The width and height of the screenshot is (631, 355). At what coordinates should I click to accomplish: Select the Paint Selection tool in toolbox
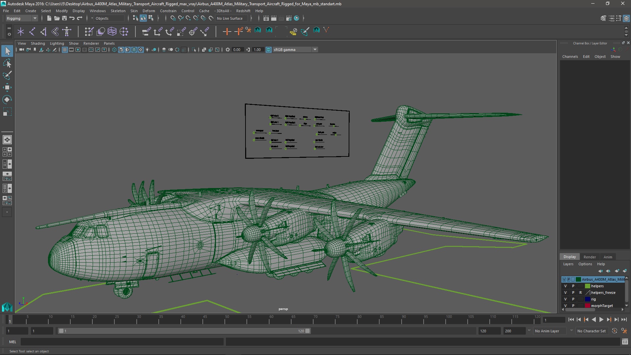[x=7, y=75]
